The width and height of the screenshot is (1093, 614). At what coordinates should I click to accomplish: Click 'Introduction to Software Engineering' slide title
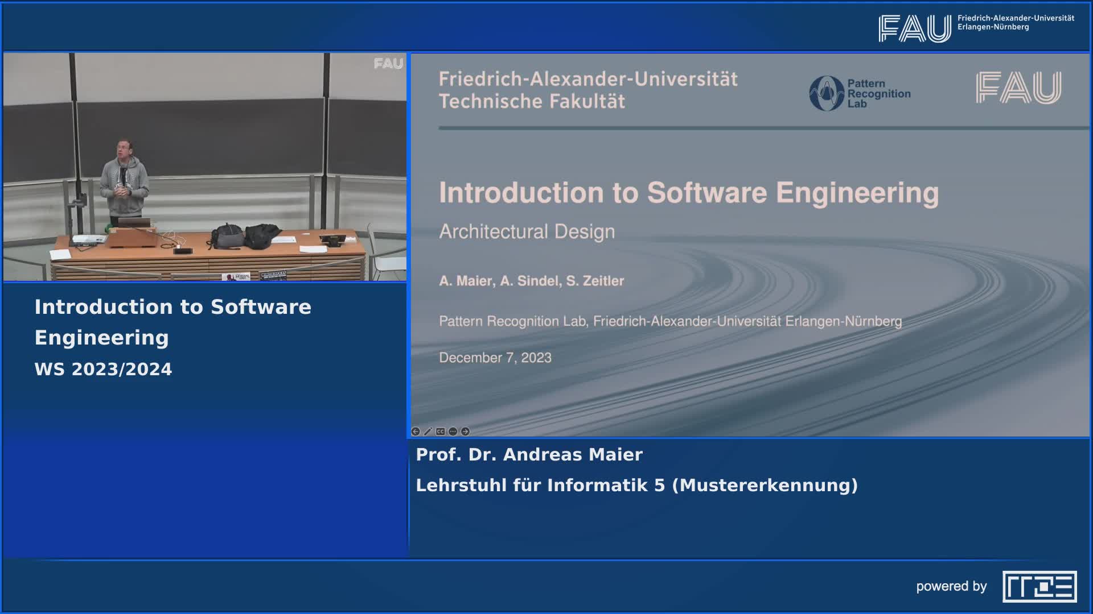[x=688, y=193]
